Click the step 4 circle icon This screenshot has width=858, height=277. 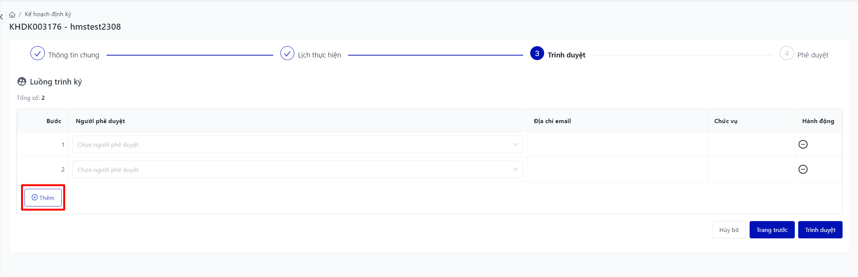(x=786, y=54)
